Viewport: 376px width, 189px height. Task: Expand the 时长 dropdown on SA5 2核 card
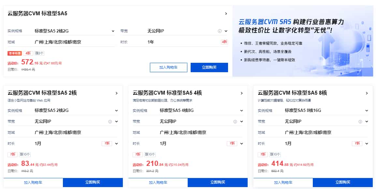tap(117, 143)
